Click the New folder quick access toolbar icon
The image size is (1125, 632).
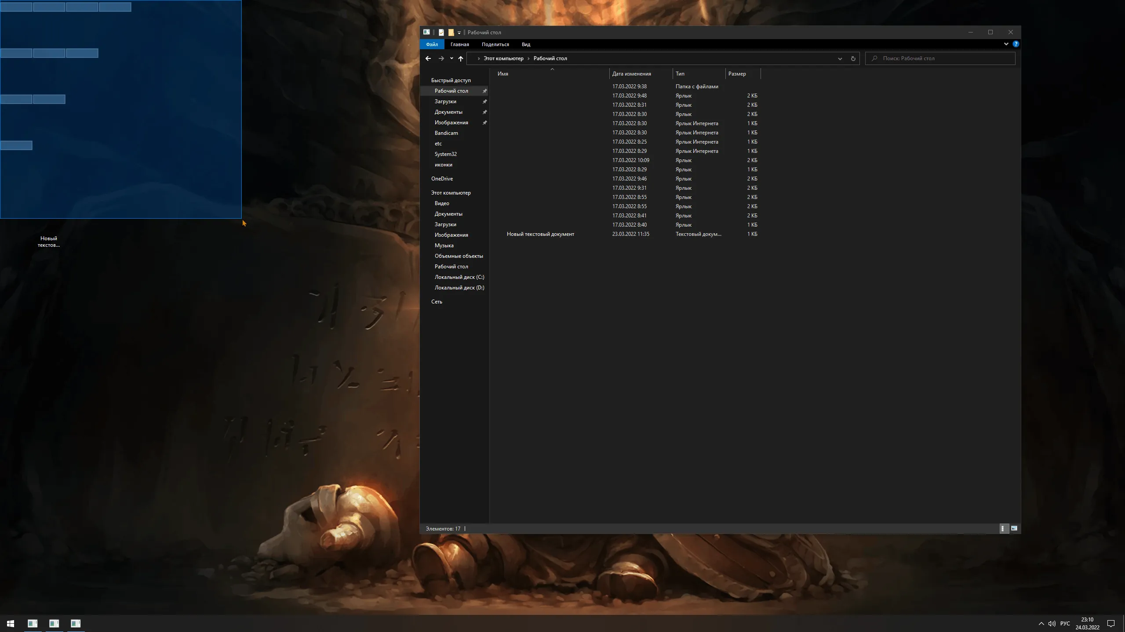tap(451, 32)
